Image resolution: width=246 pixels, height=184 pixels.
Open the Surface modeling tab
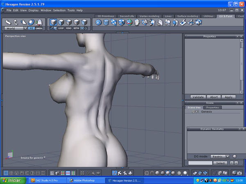187,16
